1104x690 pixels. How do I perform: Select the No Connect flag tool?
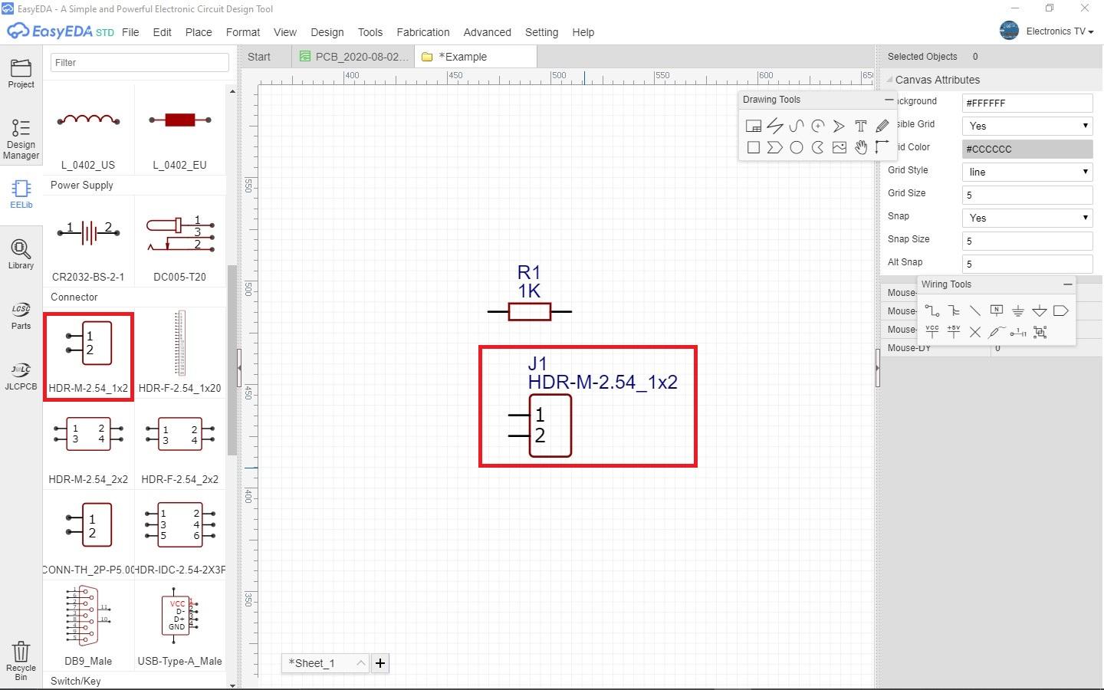click(x=975, y=332)
